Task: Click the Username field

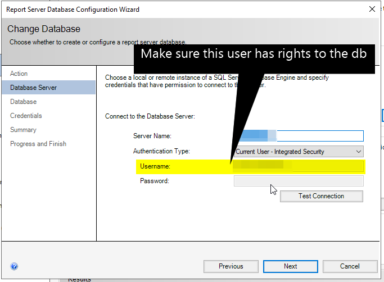Action: tap(299, 166)
